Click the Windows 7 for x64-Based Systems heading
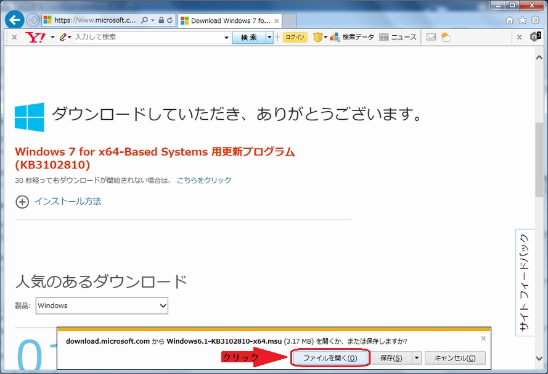548x374 pixels. (155, 158)
